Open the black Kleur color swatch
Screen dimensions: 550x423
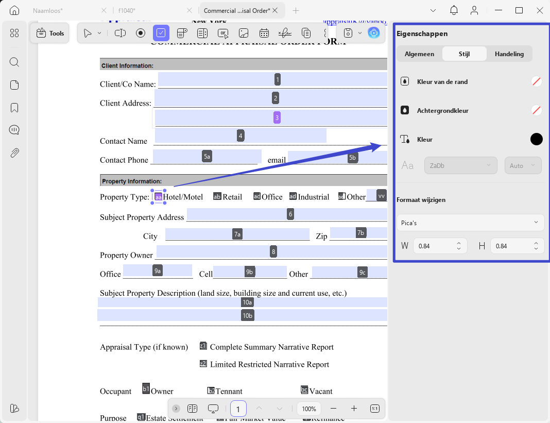(536, 139)
